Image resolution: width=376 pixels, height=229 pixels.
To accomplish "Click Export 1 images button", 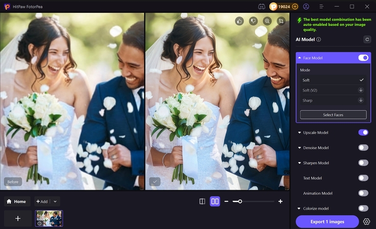I will [x=327, y=221].
